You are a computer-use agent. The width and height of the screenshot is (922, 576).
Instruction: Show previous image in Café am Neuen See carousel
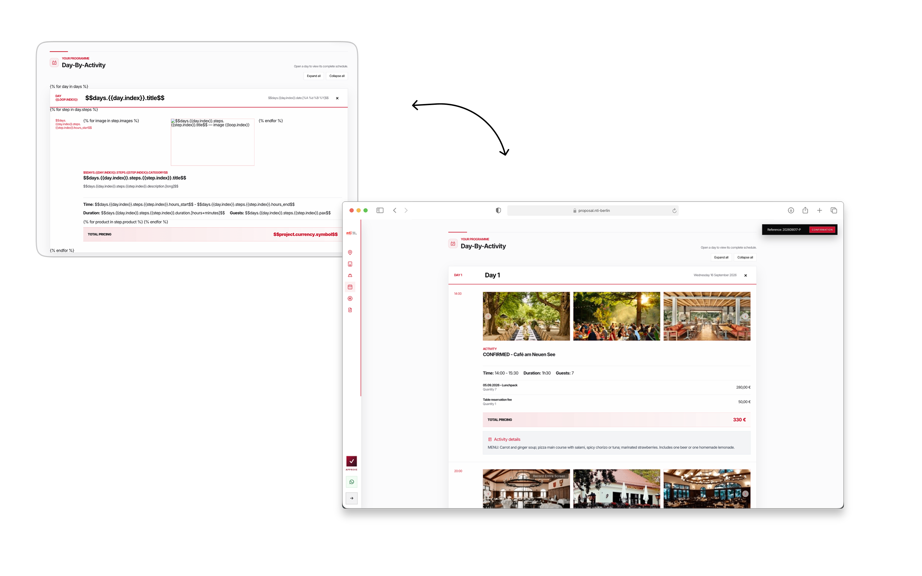(488, 316)
